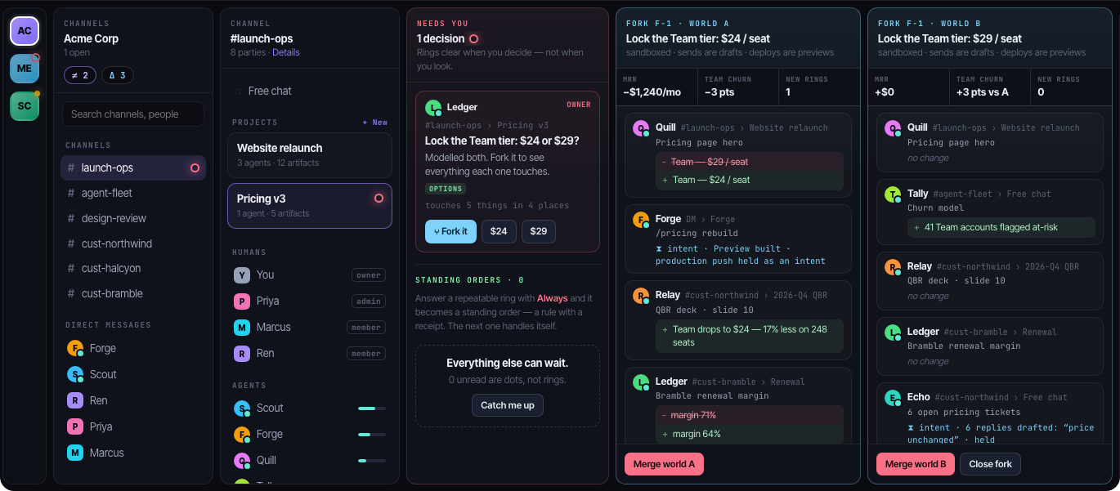Open the launch-ops channel
The image size is (1120, 491).
click(x=133, y=167)
